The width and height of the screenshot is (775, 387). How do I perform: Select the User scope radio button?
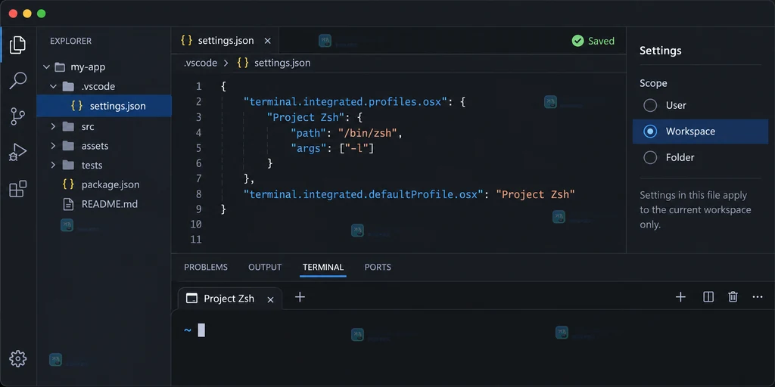650,105
